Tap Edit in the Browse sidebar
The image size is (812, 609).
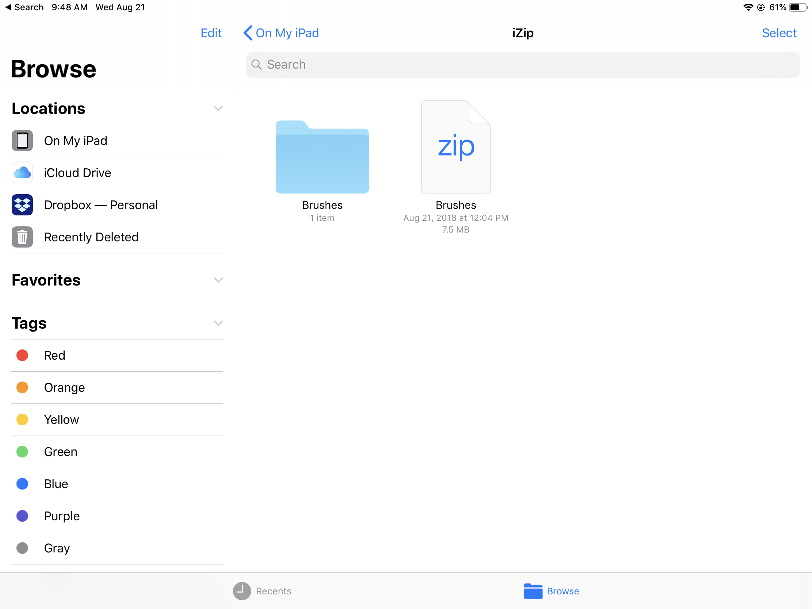[211, 33]
